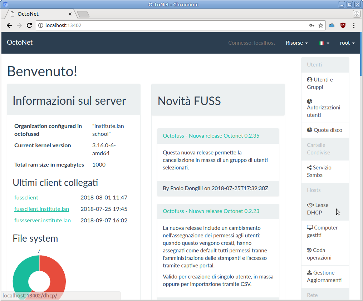Click the 'Benvenuto!' heading
Screen dimensions: 363x301
coord(42,71)
